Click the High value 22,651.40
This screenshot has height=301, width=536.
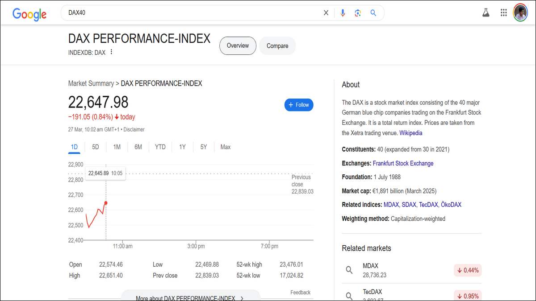pyautogui.click(x=111, y=276)
